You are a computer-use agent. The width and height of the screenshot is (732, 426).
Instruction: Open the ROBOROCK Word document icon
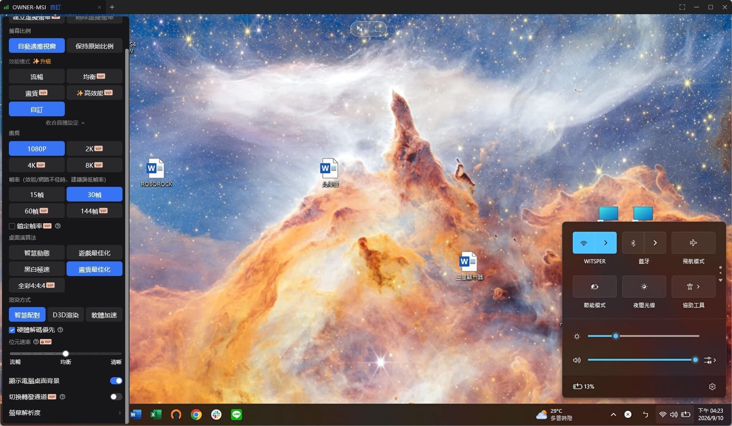click(156, 172)
